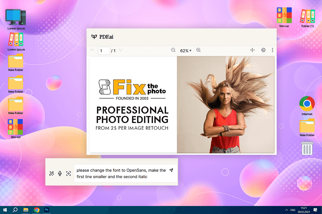Go to previous page with up chevron

click(x=92, y=50)
